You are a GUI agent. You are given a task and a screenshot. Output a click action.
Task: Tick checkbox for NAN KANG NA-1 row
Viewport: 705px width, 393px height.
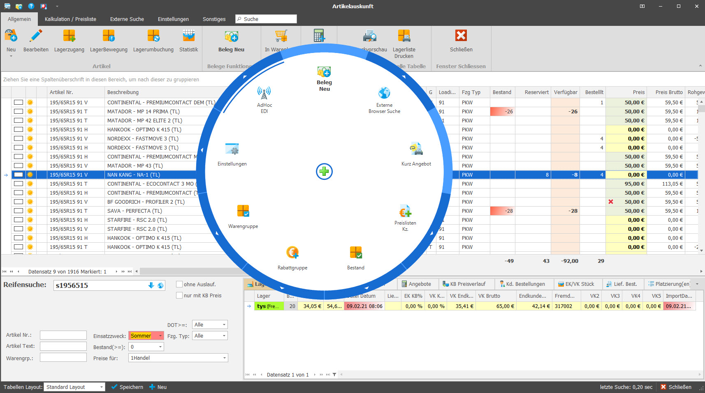click(19, 175)
